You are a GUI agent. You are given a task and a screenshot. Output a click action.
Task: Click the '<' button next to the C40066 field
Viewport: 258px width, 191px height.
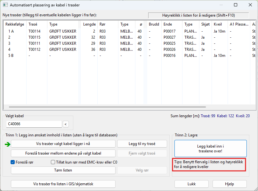pos(66,124)
